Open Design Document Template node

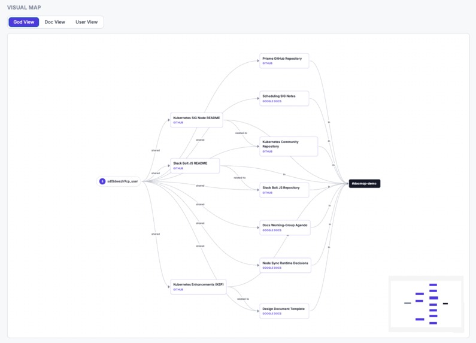coord(284,311)
